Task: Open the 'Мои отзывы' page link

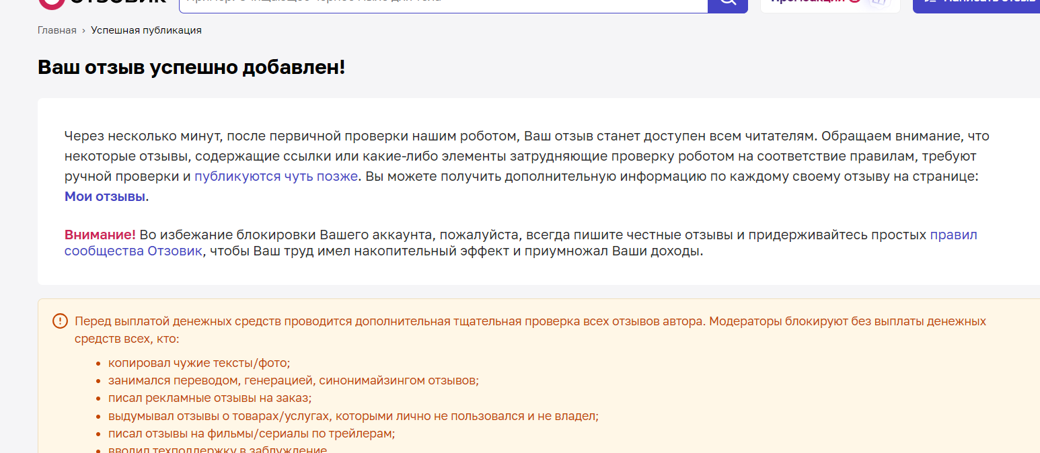Action: tap(105, 197)
